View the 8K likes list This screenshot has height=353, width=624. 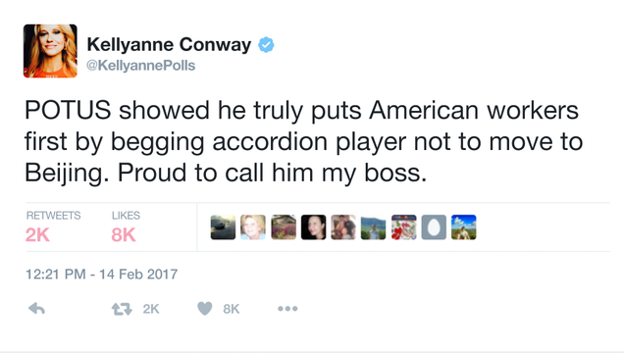126,227
